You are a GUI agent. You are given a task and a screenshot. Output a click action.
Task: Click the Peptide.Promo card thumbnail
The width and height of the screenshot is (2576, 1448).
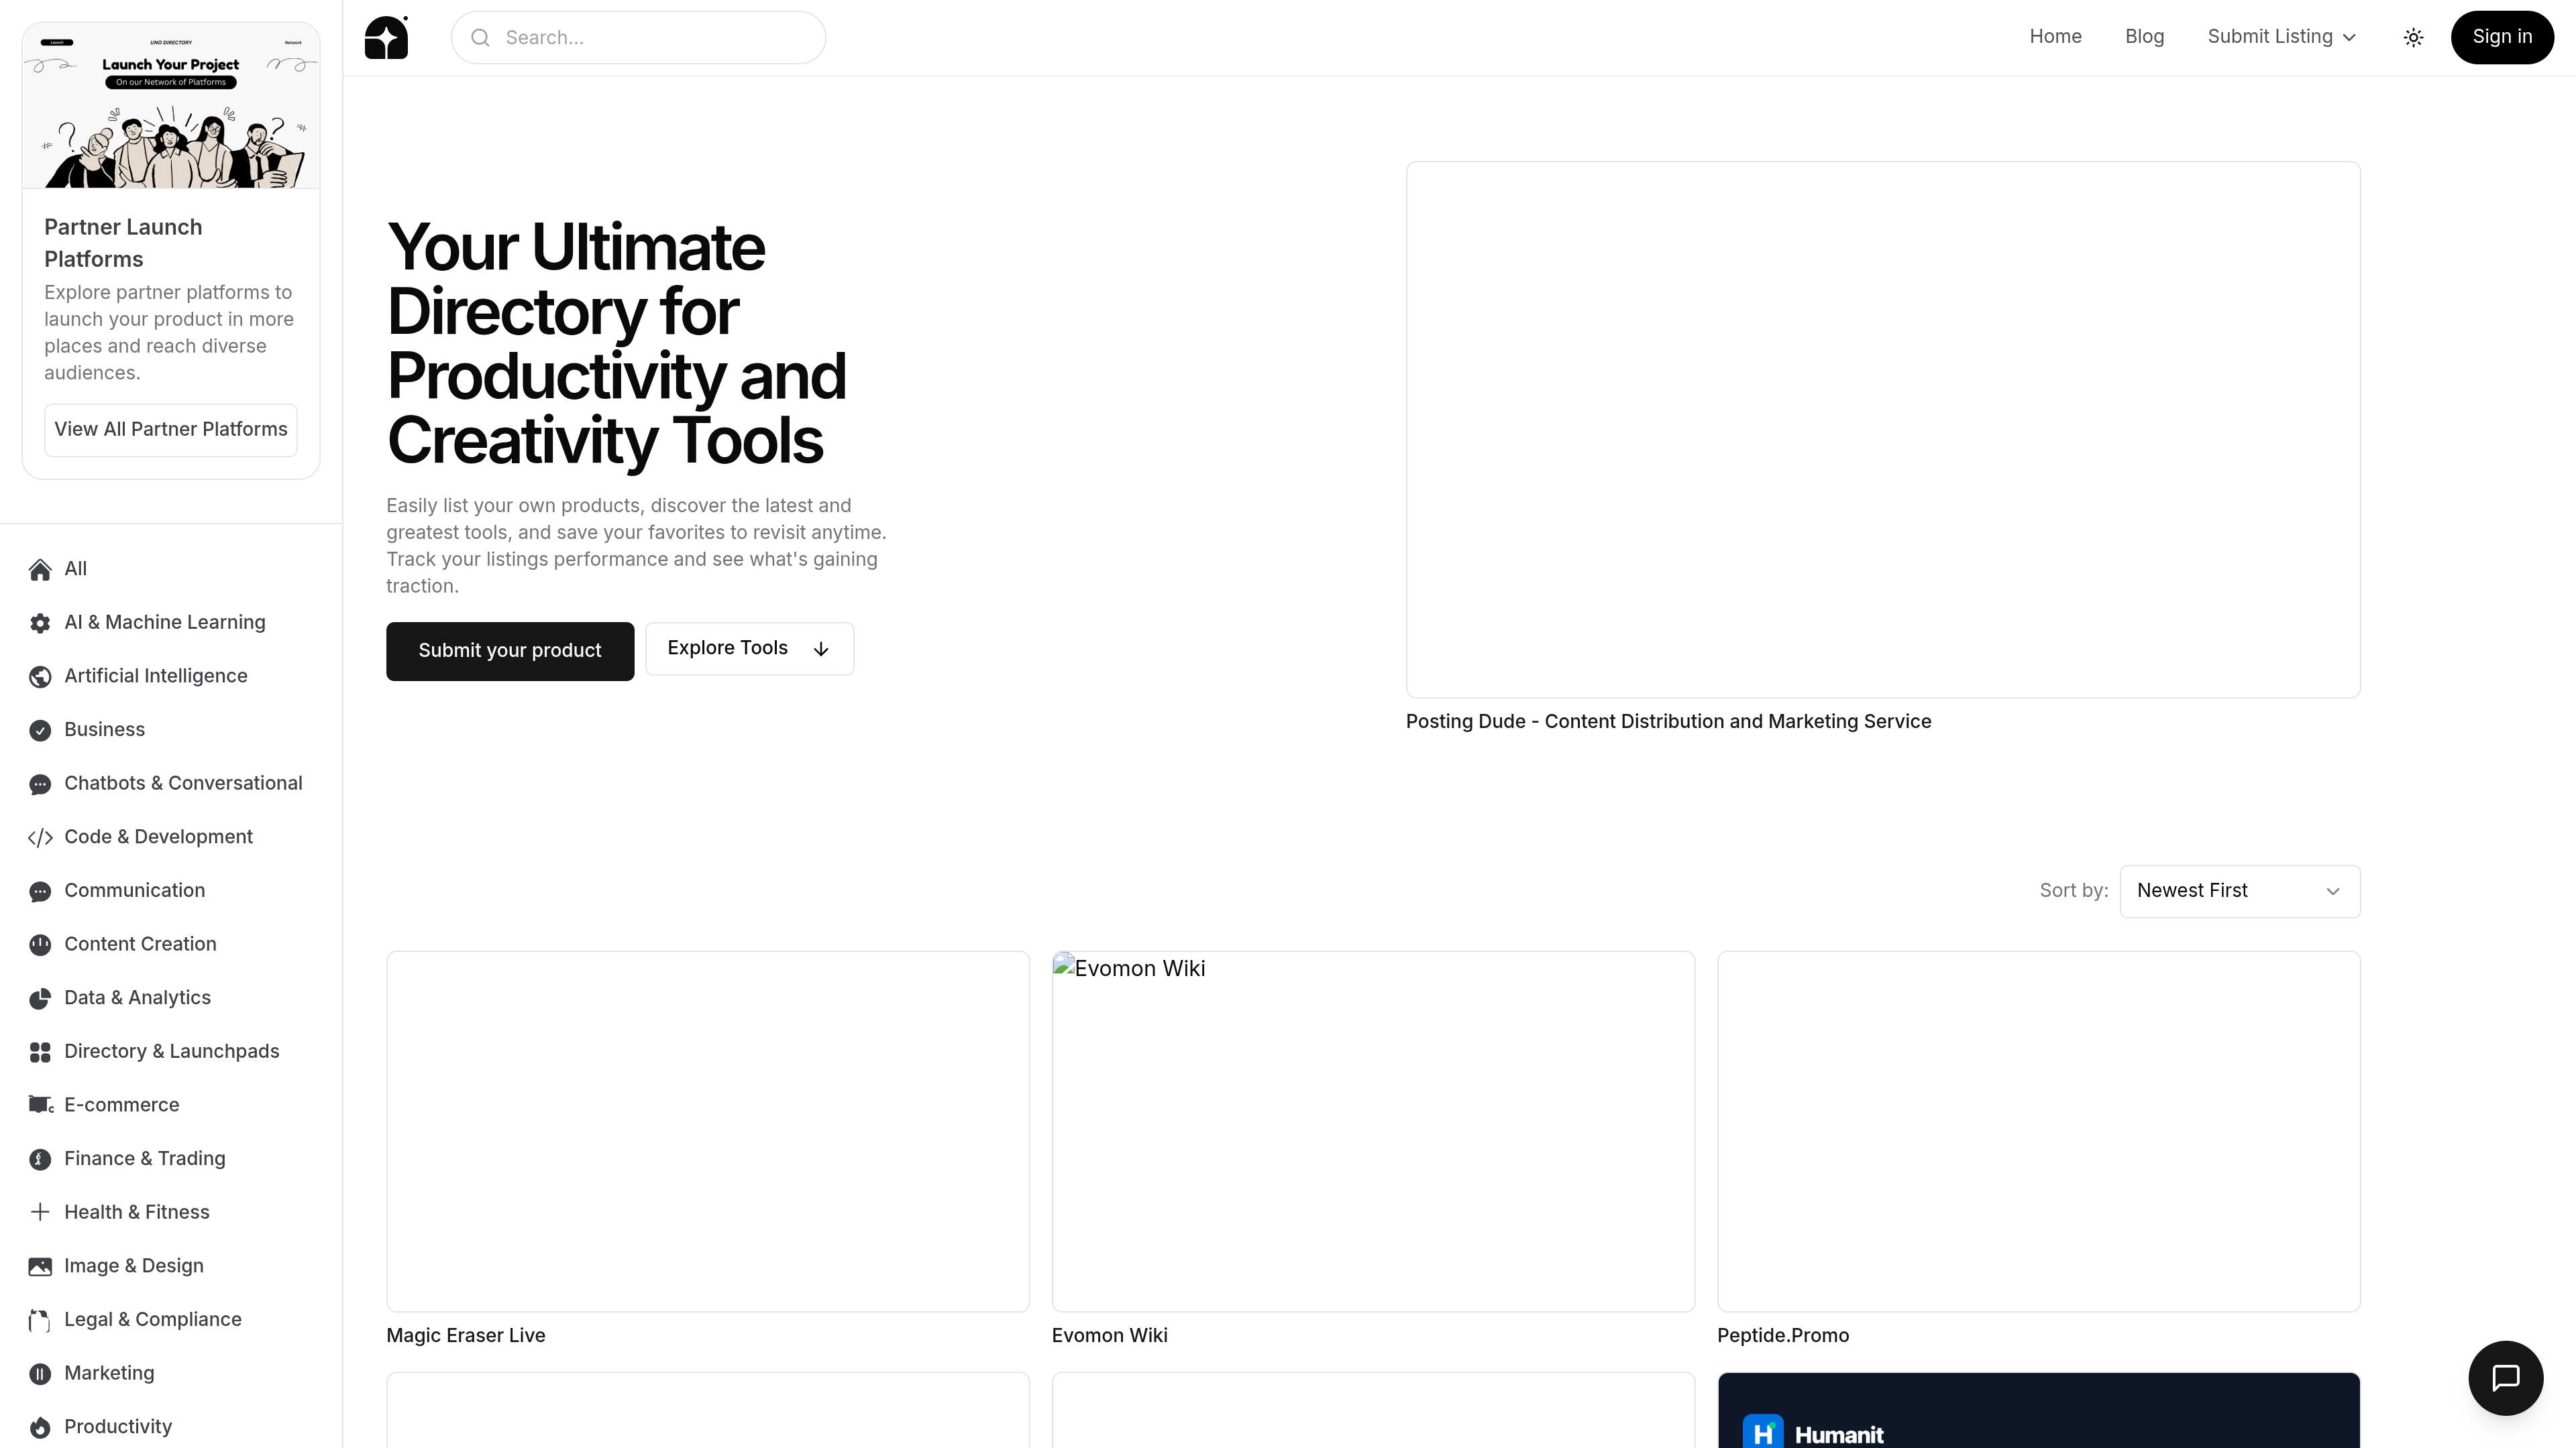(2039, 1131)
